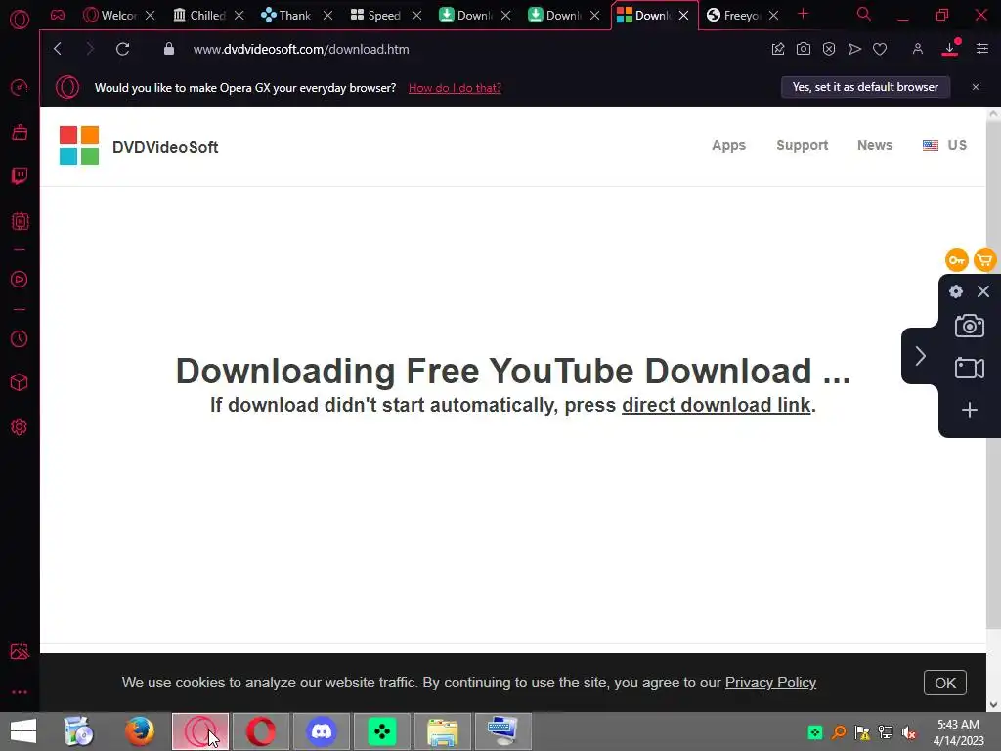Start video recording from capture panel
The height and width of the screenshot is (751, 1001).
click(x=969, y=369)
